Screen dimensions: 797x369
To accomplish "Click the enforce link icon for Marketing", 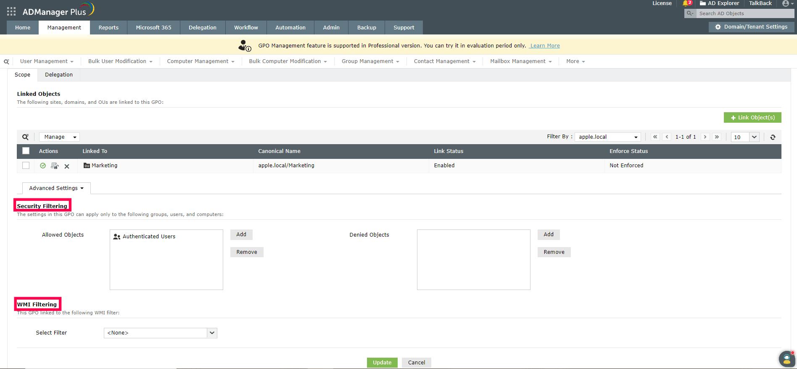I will tap(55, 166).
